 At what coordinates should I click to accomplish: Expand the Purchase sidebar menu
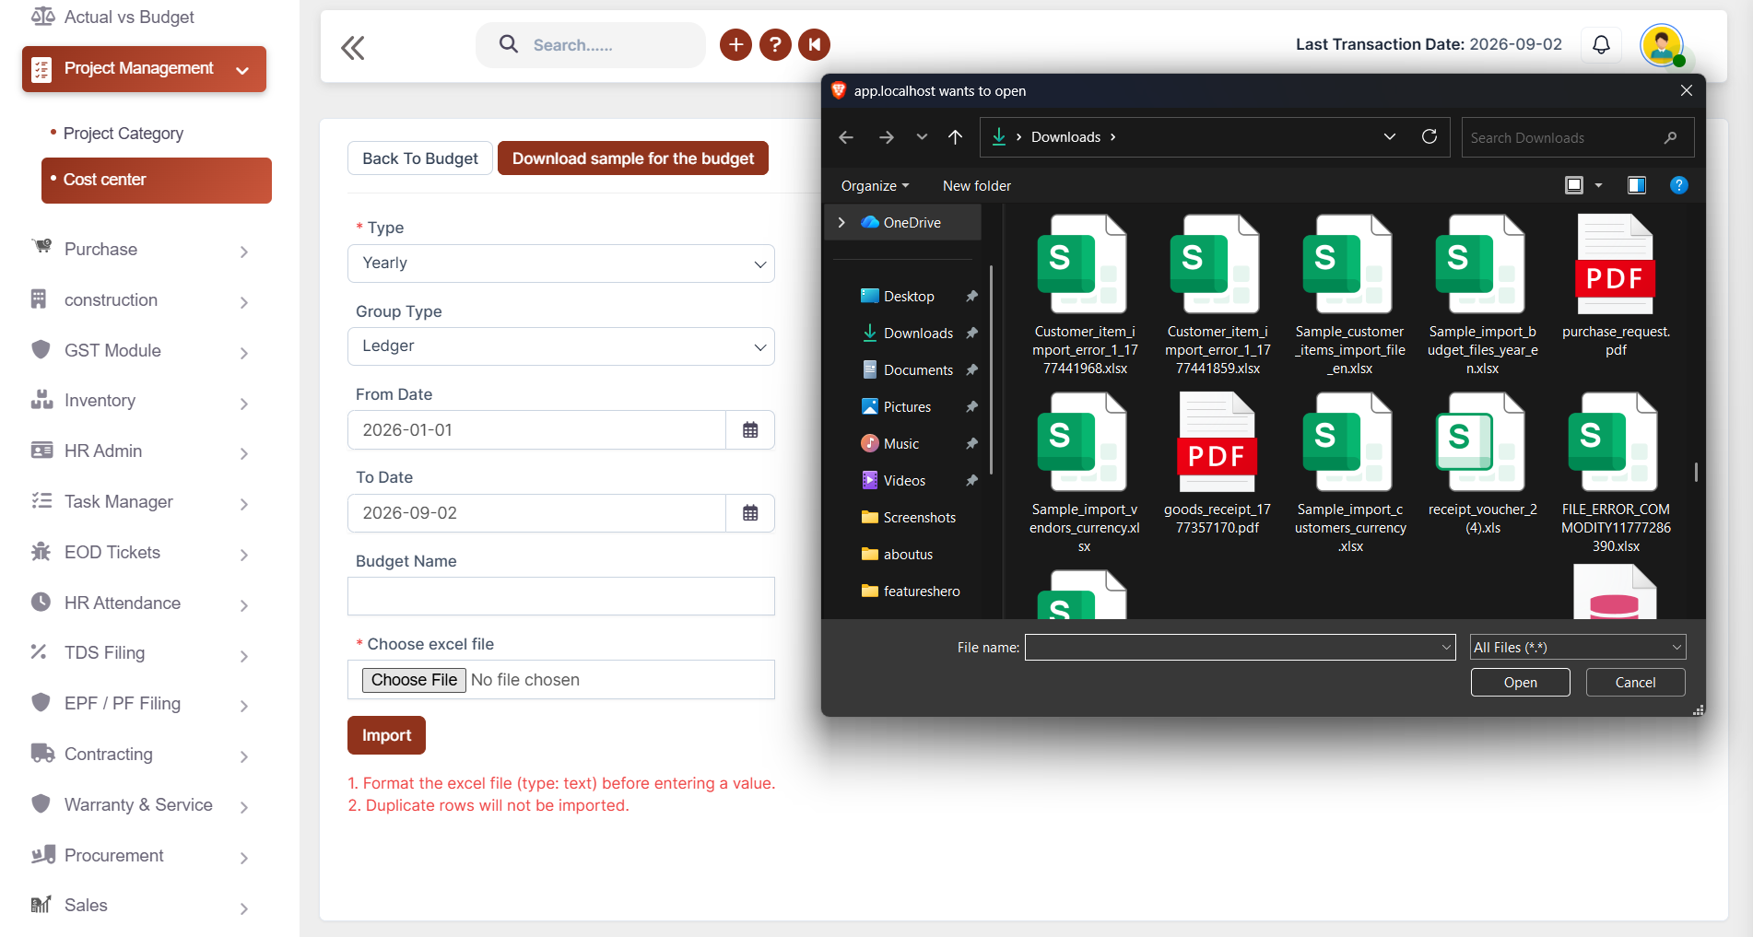coord(140,250)
